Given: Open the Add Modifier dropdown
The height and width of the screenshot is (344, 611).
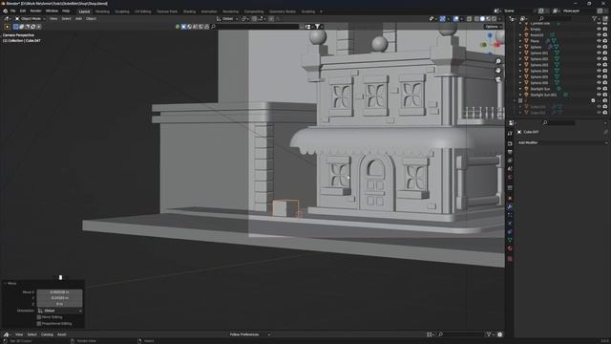Looking at the screenshot, I should 562,142.
